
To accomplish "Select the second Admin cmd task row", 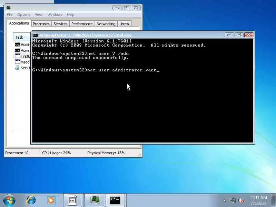I will tap(23, 50).
